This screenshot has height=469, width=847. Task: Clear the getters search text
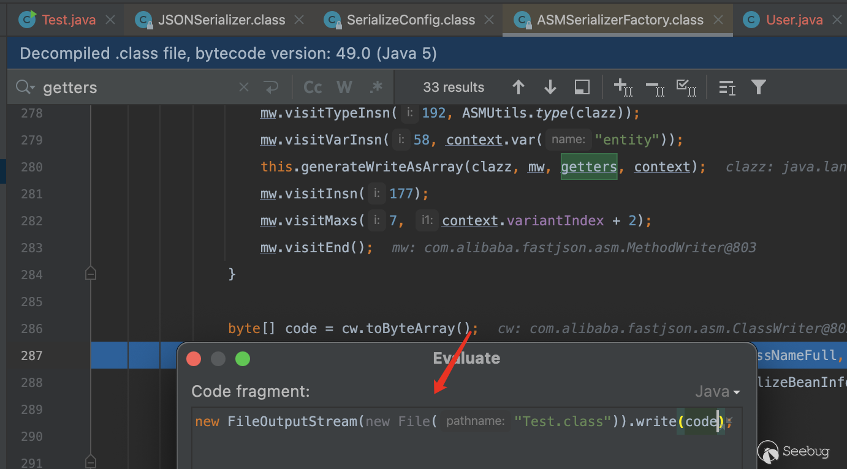[x=244, y=88]
